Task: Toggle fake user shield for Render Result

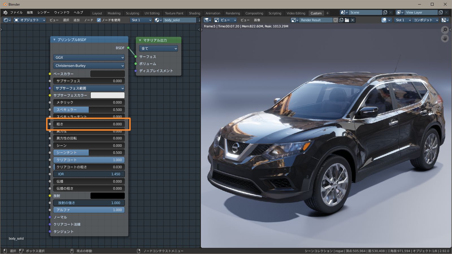Action: (336, 20)
